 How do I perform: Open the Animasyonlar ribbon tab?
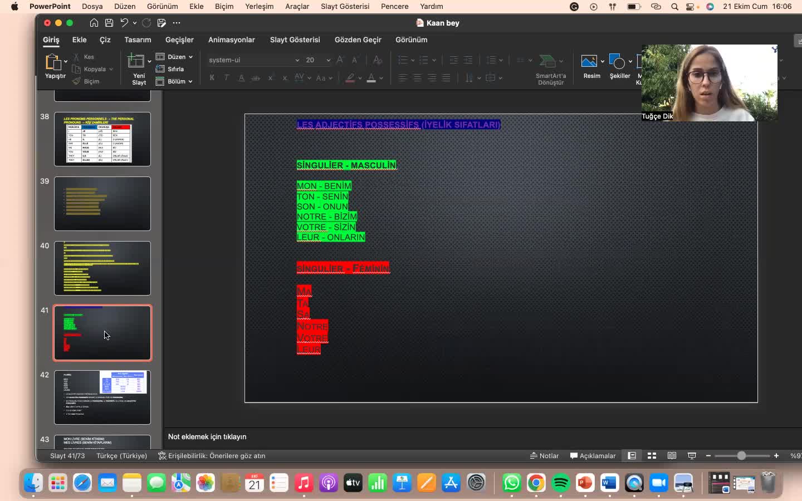pyautogui.click(x=231, y=40)
